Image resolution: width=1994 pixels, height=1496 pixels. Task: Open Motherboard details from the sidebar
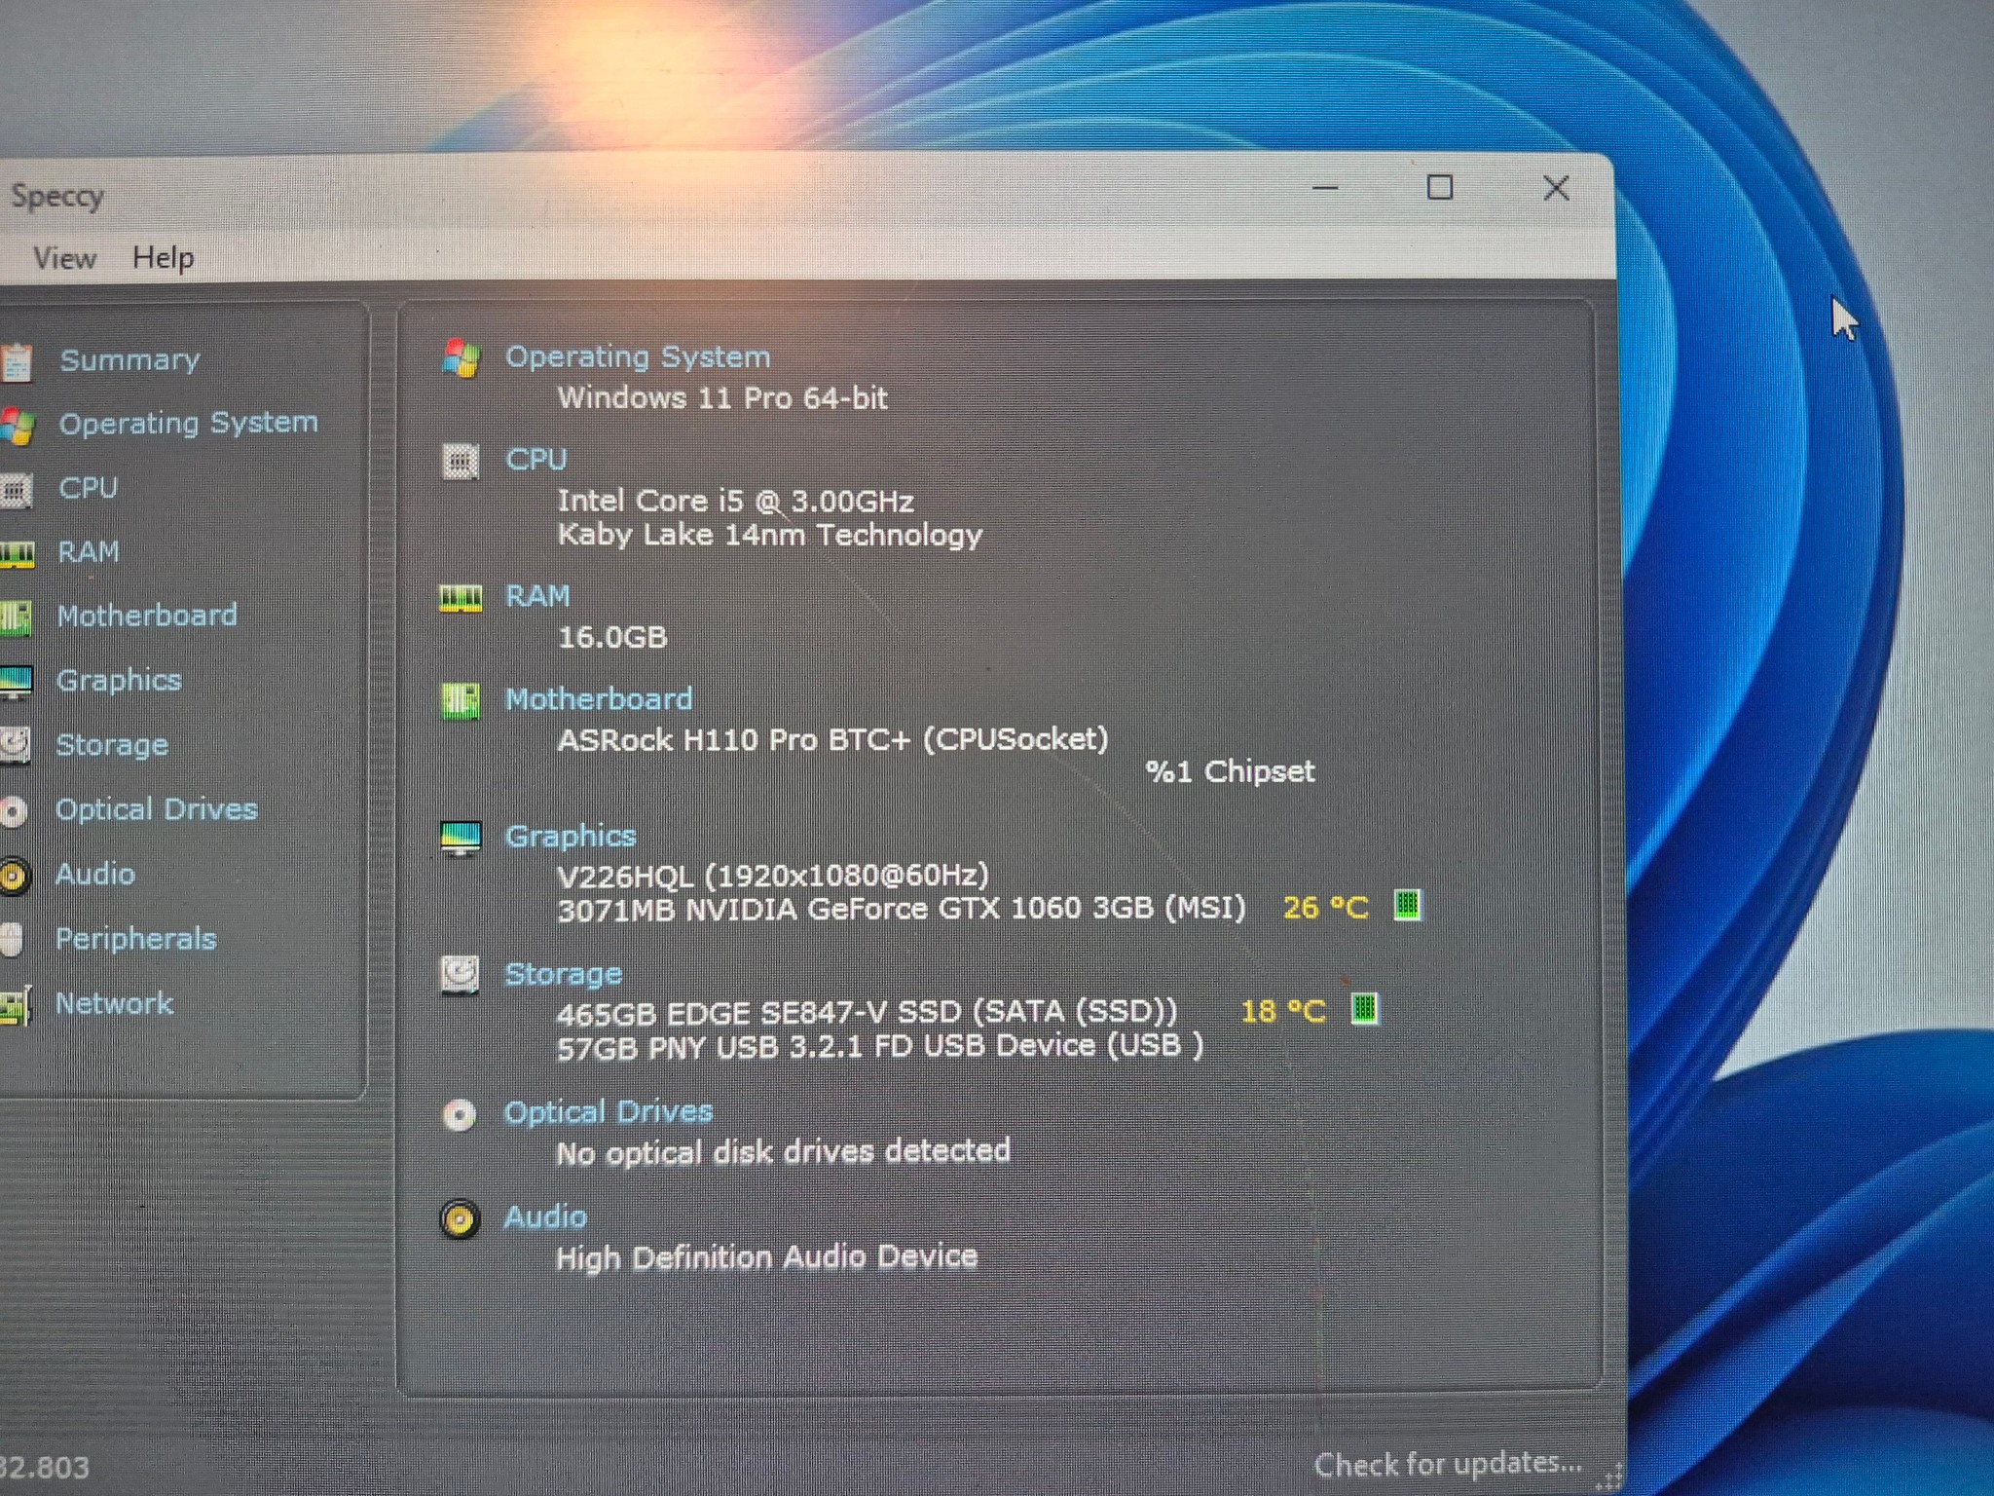pyautogui.click(x=147, y=616)
